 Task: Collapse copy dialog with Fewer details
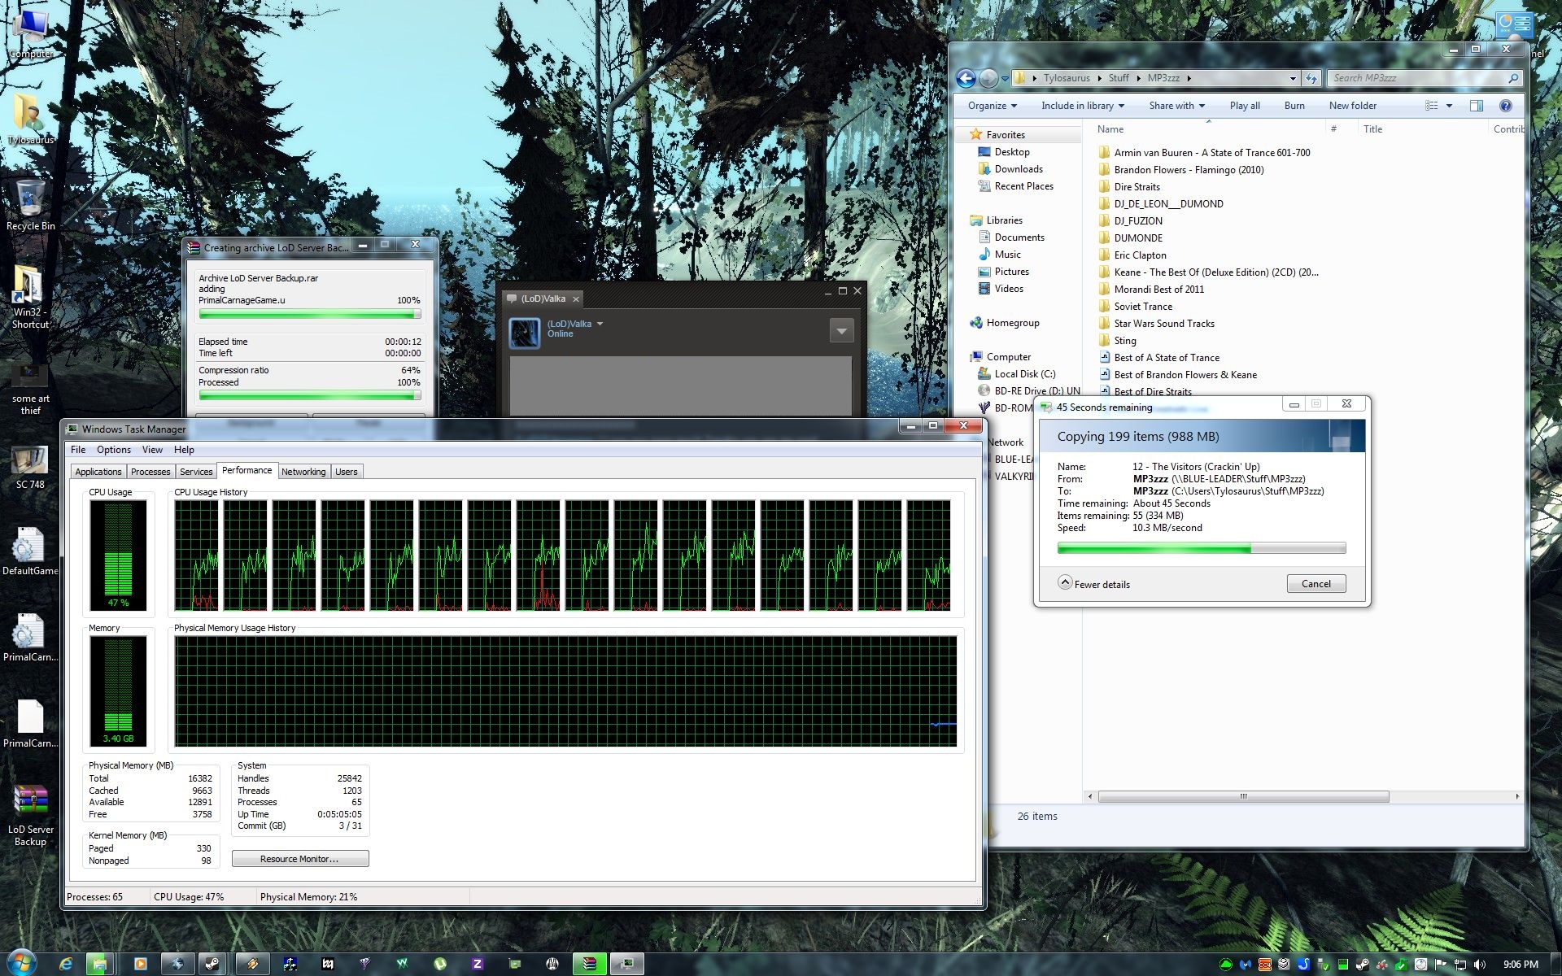click(1094, 584)
